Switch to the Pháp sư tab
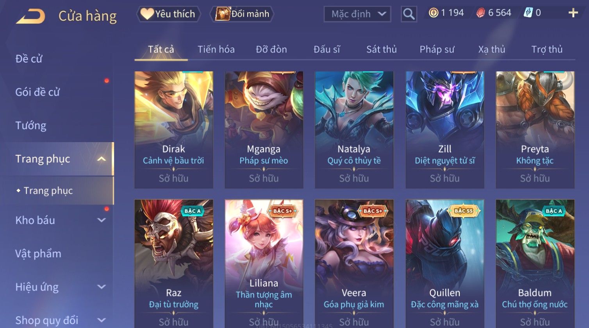The width and height of the screenshot is (589, 328). coord(437,50)
